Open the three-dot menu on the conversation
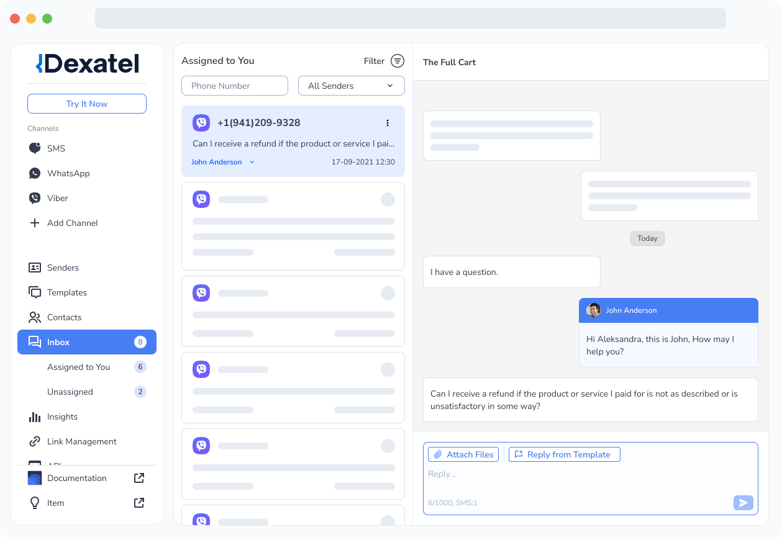Screen dimensions: 782x540 [388, 123]
